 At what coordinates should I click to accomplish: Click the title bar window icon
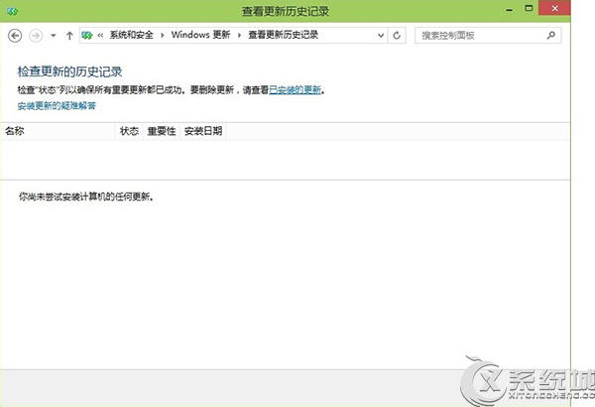12,11
